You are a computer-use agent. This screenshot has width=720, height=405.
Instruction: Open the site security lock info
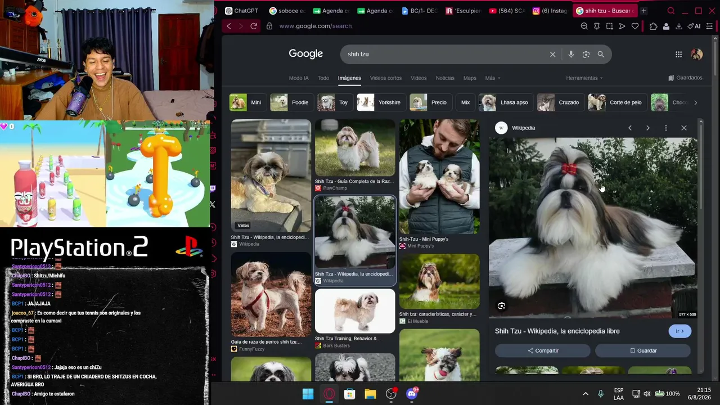269,26
